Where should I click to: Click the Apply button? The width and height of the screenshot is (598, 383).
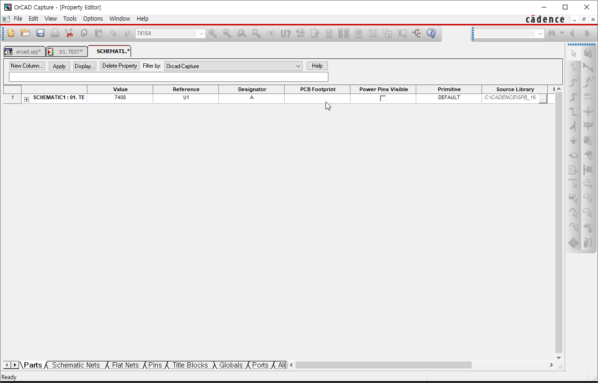click(59, 66)
